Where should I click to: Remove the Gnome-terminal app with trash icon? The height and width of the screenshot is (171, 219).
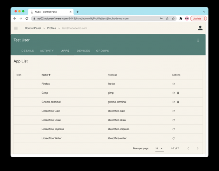point(178,102)
